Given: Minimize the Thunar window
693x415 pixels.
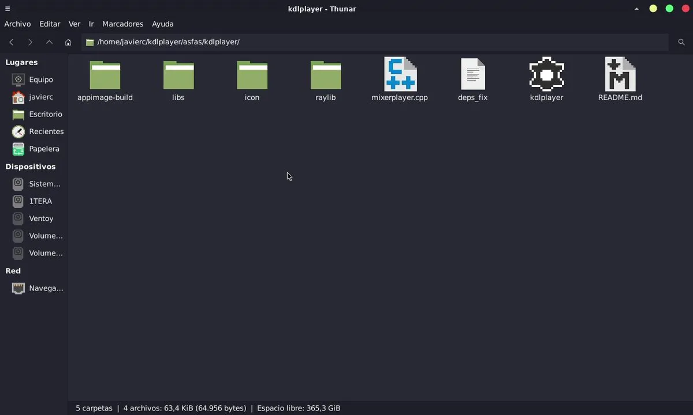Looking at the screenshot, I should [x=653, y=9].
